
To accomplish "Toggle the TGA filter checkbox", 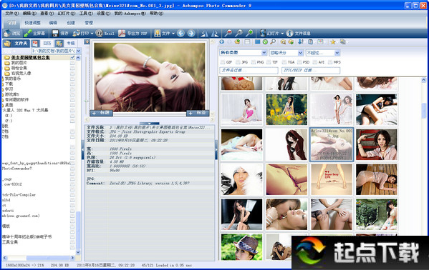I will pos(284,62).
